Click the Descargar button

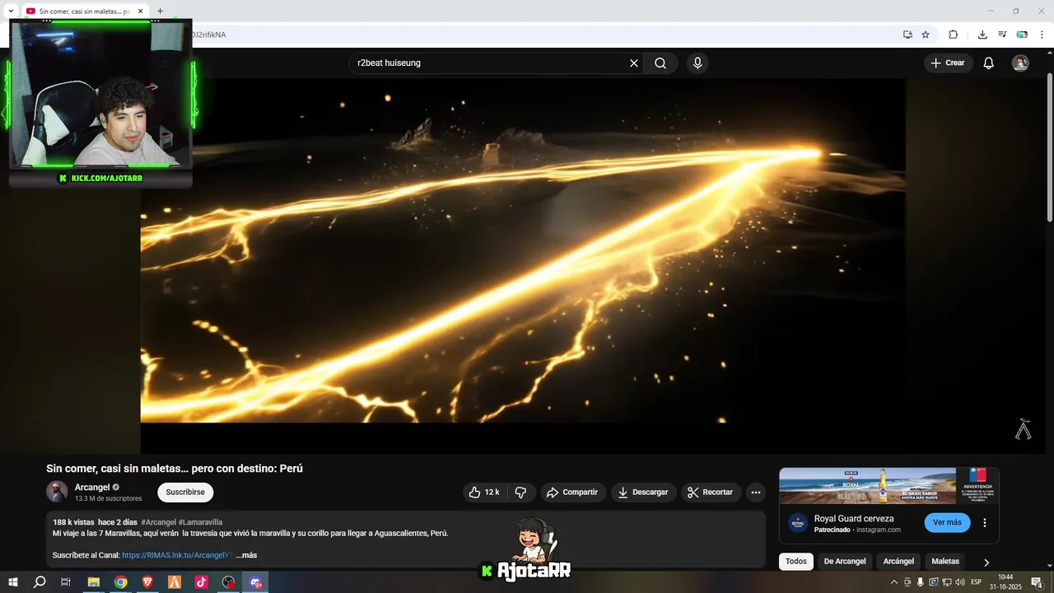coord(642,493)
